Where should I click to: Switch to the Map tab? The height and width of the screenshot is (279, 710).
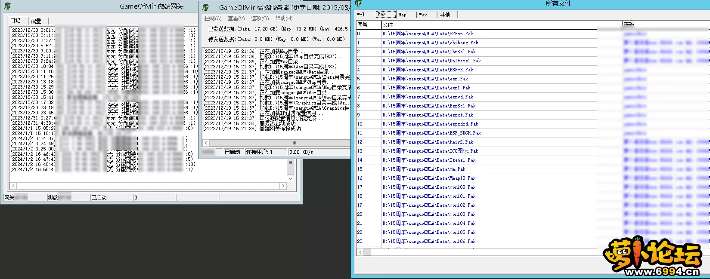402,15
